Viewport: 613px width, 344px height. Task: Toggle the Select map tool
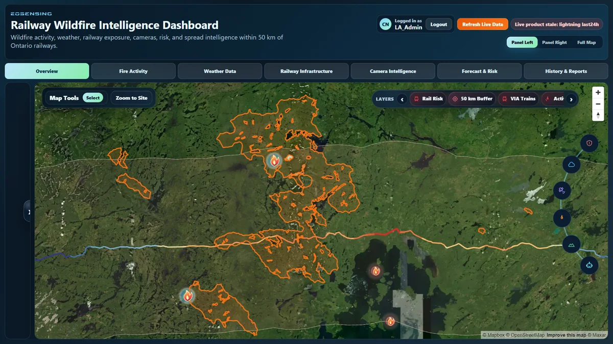pyautogui.click(x=93, y=98)
